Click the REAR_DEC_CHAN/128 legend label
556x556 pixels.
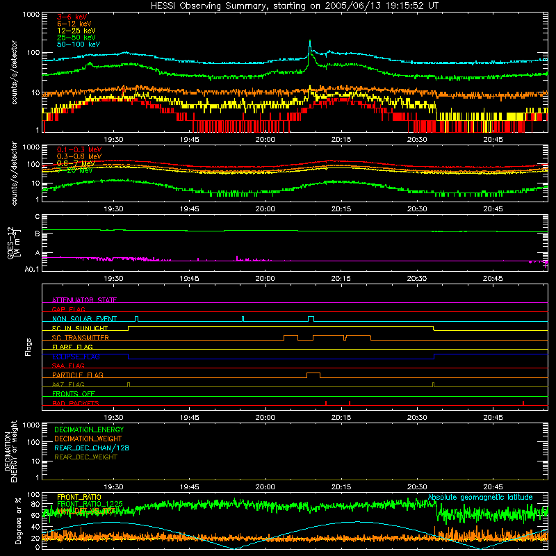(x=92, y=448)
